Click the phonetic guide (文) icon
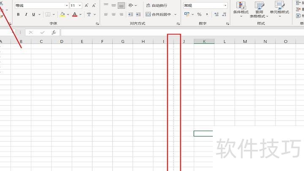This screenshot has width=304, height=171. click(x=89, y=14)
